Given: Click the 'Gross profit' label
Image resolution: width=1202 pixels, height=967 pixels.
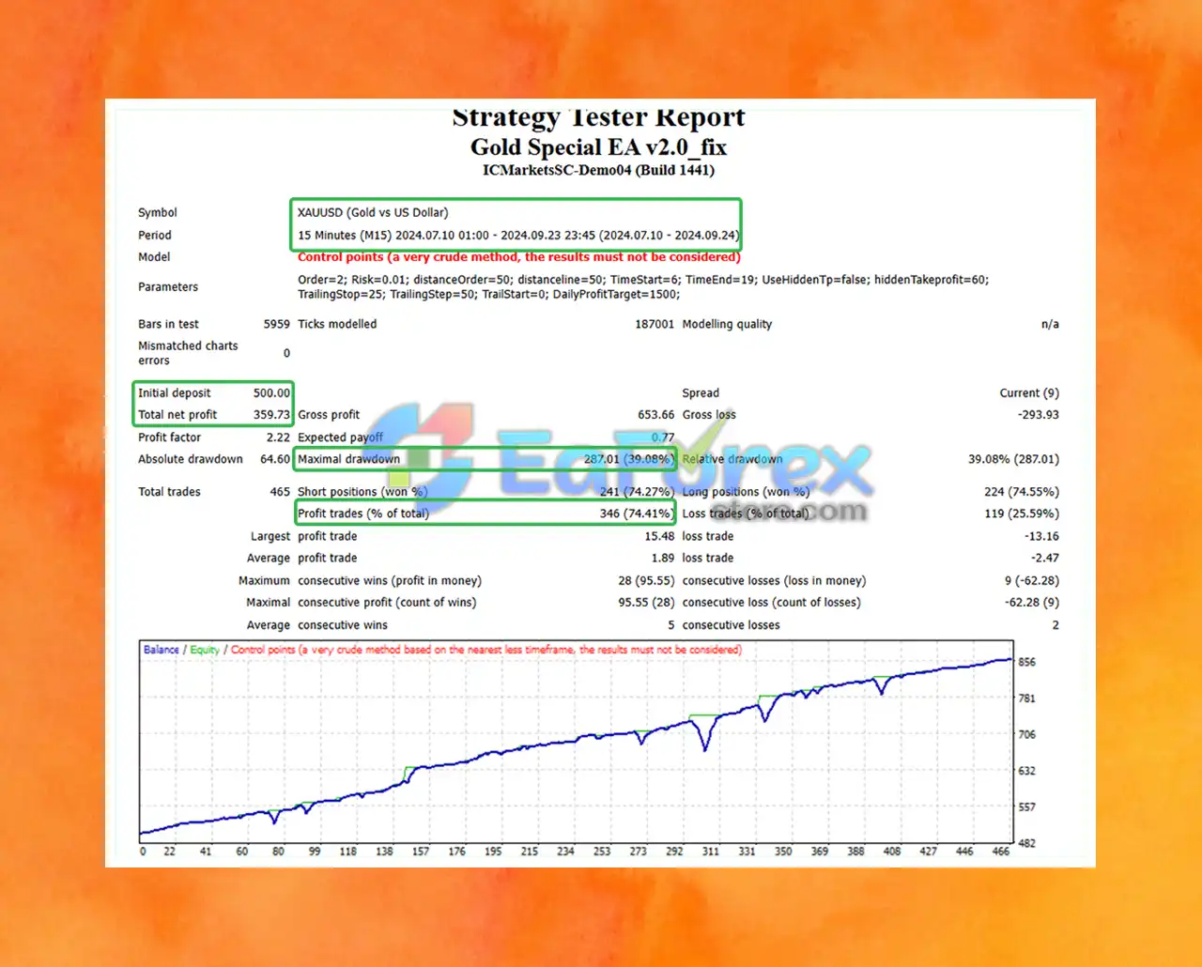Looking at the screenshot, I should pyautogui.click(x=329, y=414).
